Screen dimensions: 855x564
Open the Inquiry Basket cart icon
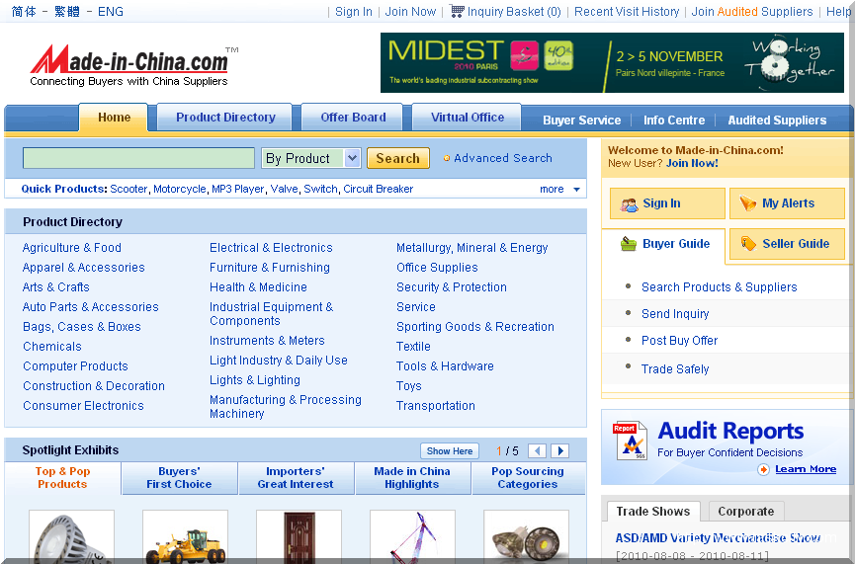click(x=457, y=11)
